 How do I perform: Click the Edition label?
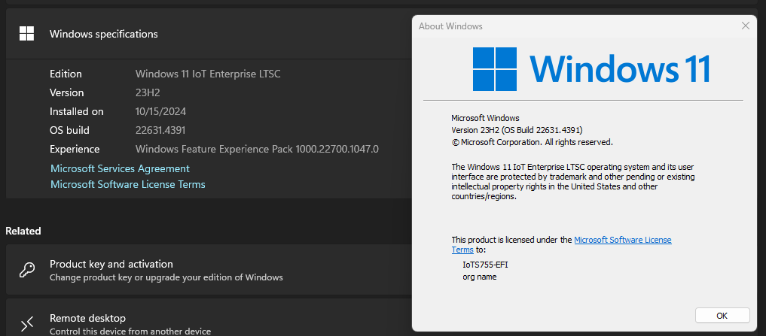[x=66, y=74]
